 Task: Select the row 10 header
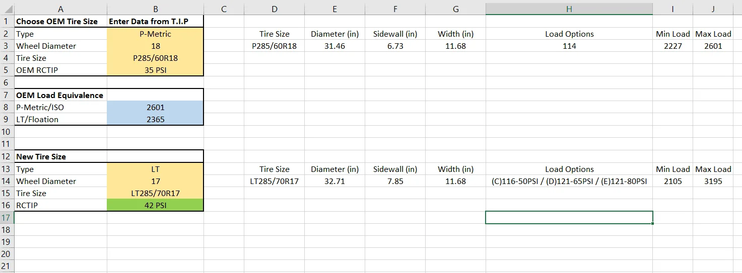7,132
